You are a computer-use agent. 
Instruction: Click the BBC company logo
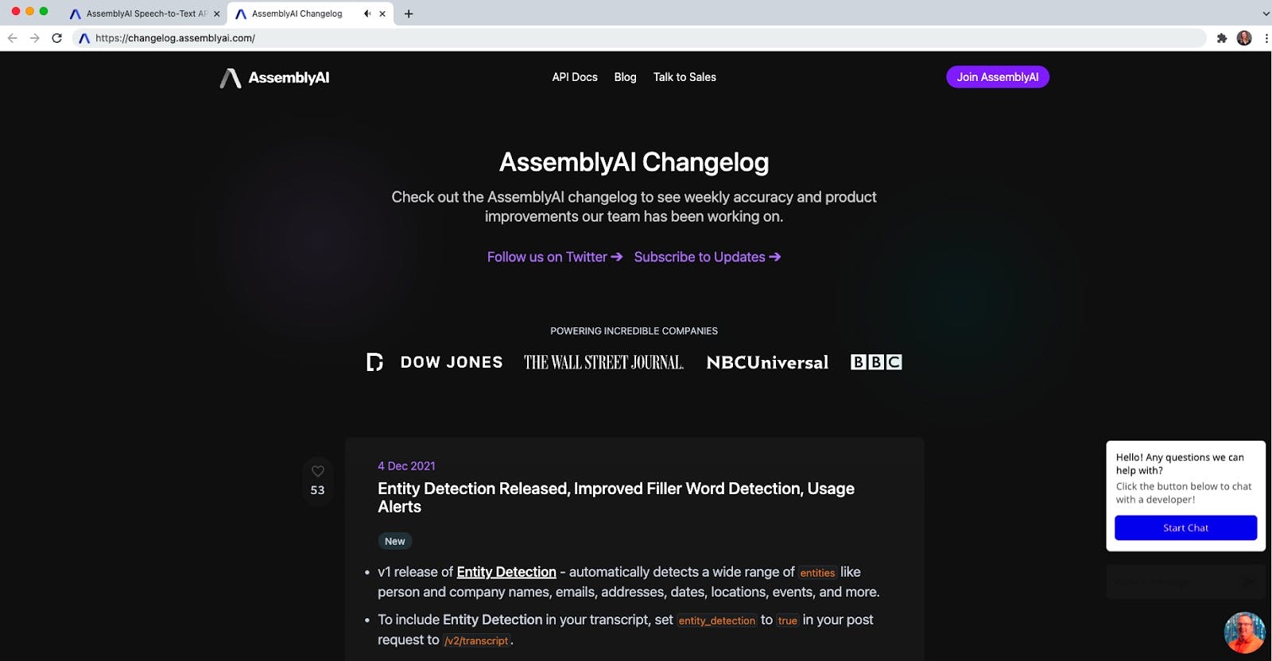click(876, 361)
